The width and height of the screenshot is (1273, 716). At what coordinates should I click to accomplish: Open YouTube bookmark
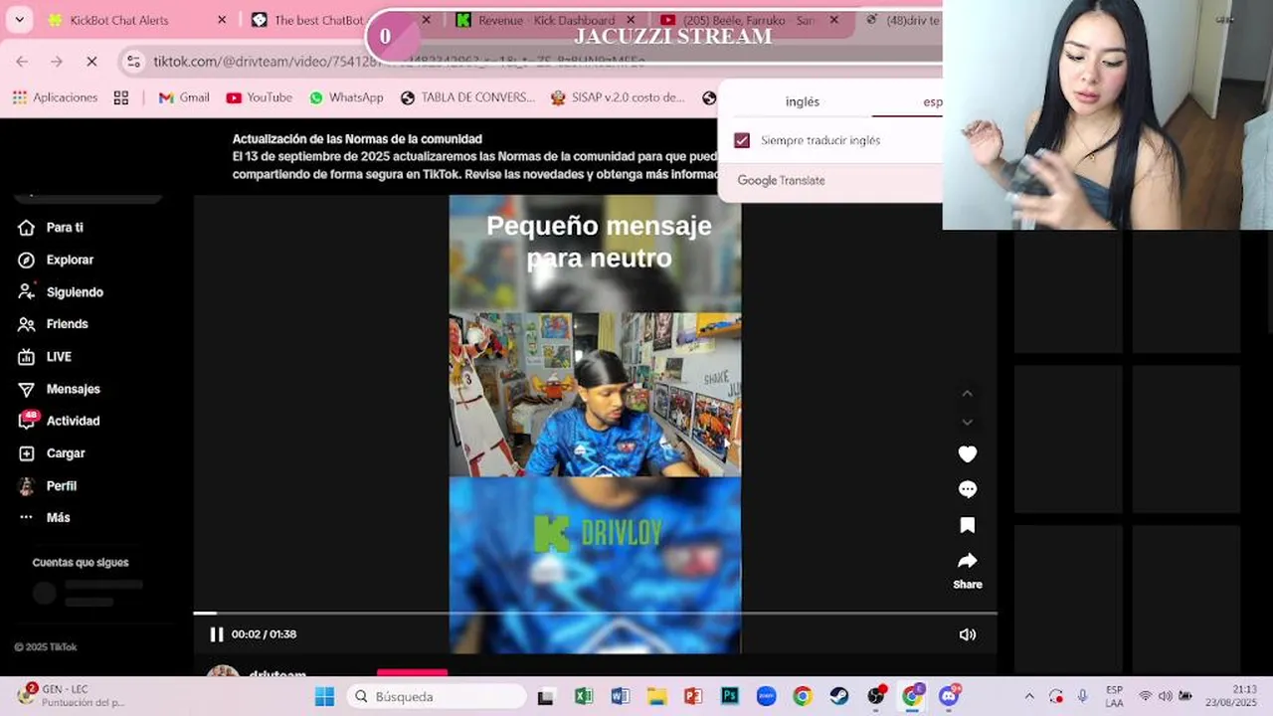259,97
